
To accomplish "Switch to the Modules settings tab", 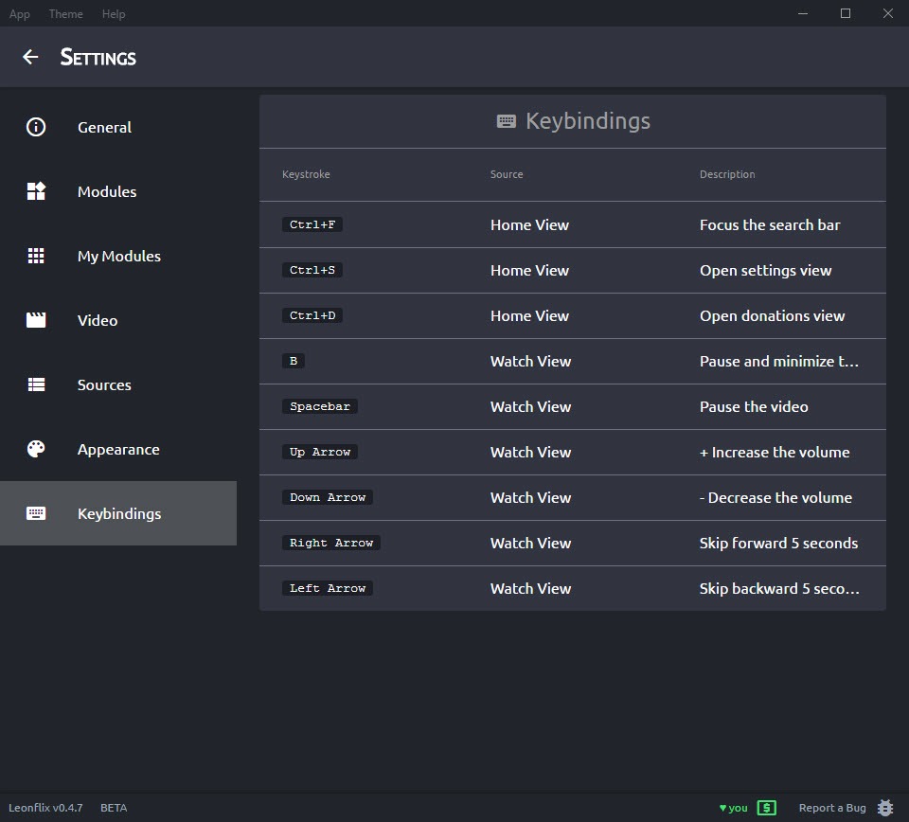I will 118,191.
